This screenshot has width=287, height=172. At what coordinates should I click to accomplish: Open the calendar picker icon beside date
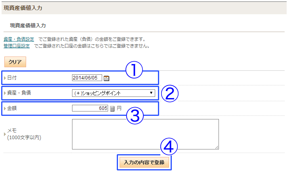[106, 78]
